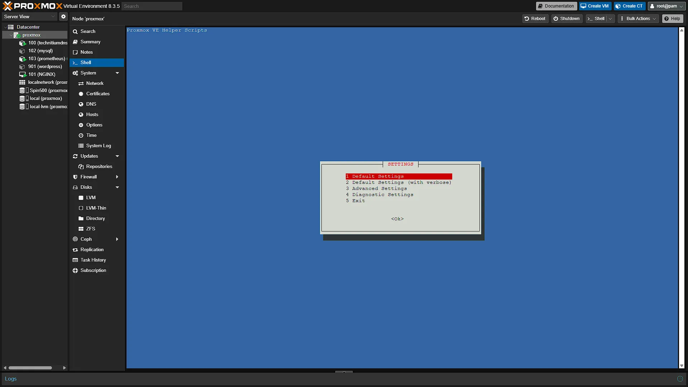Open the Search panel item
The height and width of the screenshot is (387, 688).
[x=97, y=31]
